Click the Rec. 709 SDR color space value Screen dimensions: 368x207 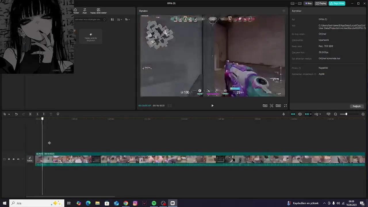[326, 46]
